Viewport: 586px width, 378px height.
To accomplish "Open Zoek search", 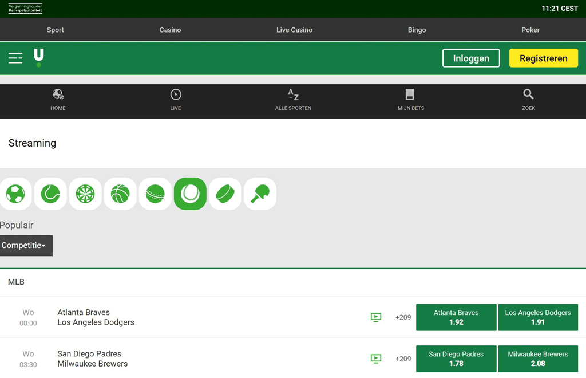I will coord(528,100).
